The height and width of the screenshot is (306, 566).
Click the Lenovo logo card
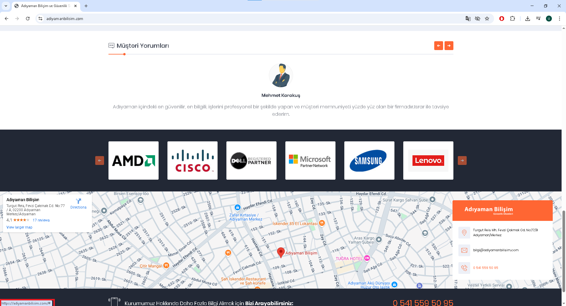428,161
